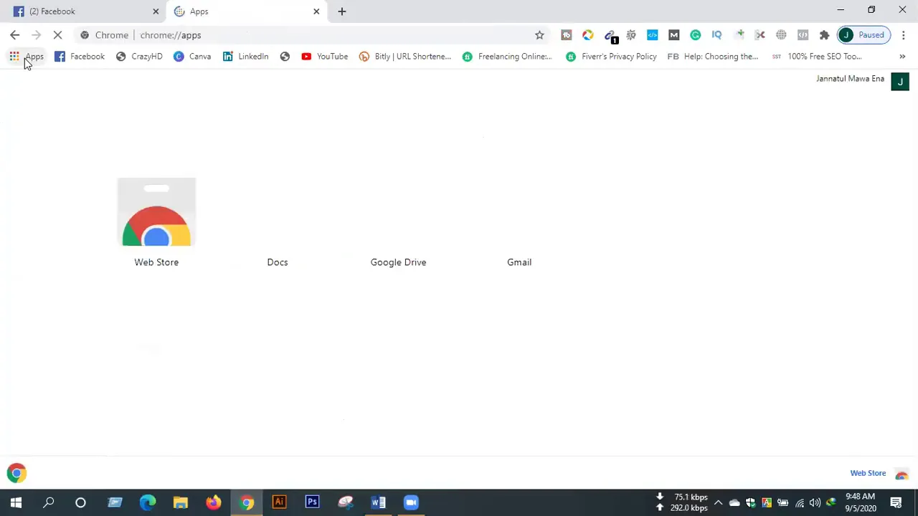Switch to Microsoft Word in taskbar
The width and height of the screenshot is (918, 516).
(x=378, y=502)
